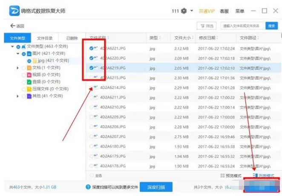Image resolution: width=282 pixels, height=196 pixels.
Task: Click the app logo icon
Action: click(x=14, y=11)
